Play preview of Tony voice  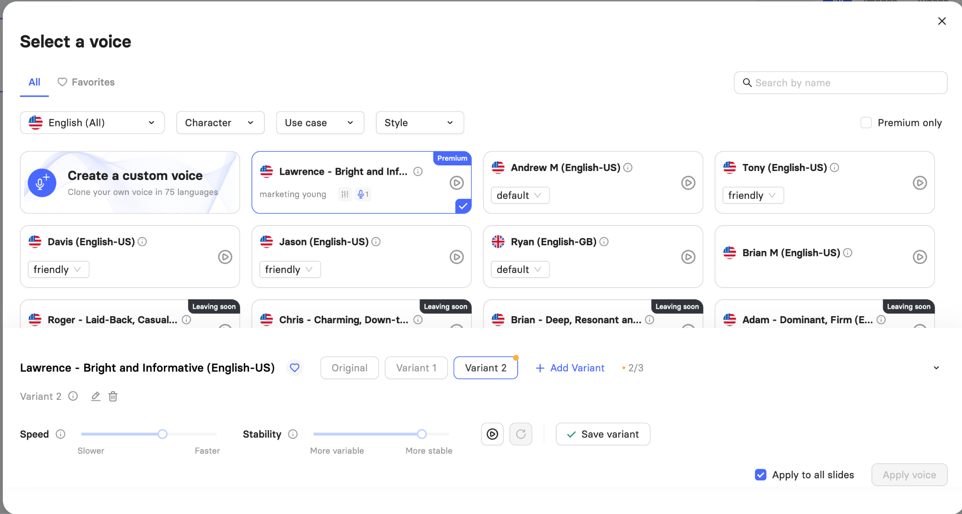pos(920,183)
